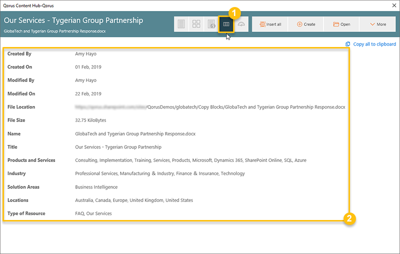Viewport: 400px width, 254px height.
Task: Click the Products and Services value list
Action: (x=190, y=160)
